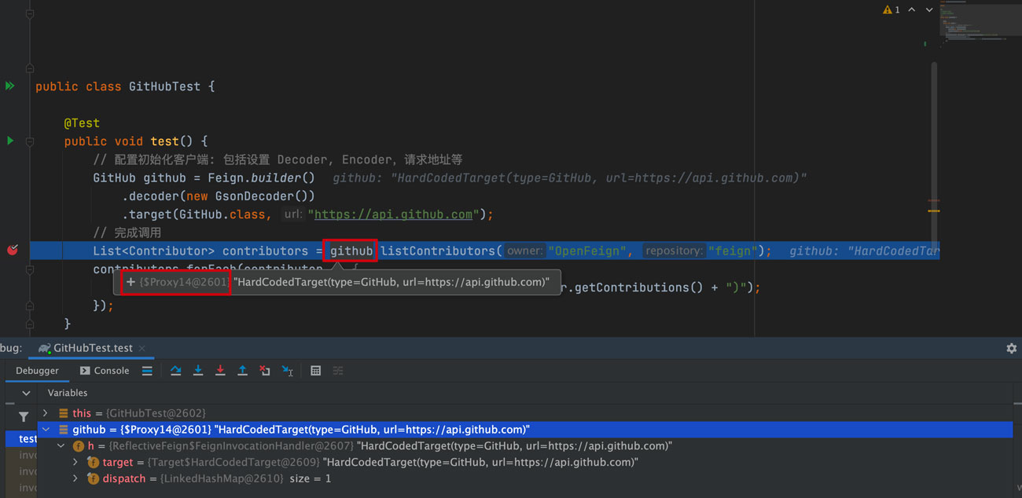Click the "OpenFeign" owner string argument
Screen dimensions: 1022x498
coord(588,251)
